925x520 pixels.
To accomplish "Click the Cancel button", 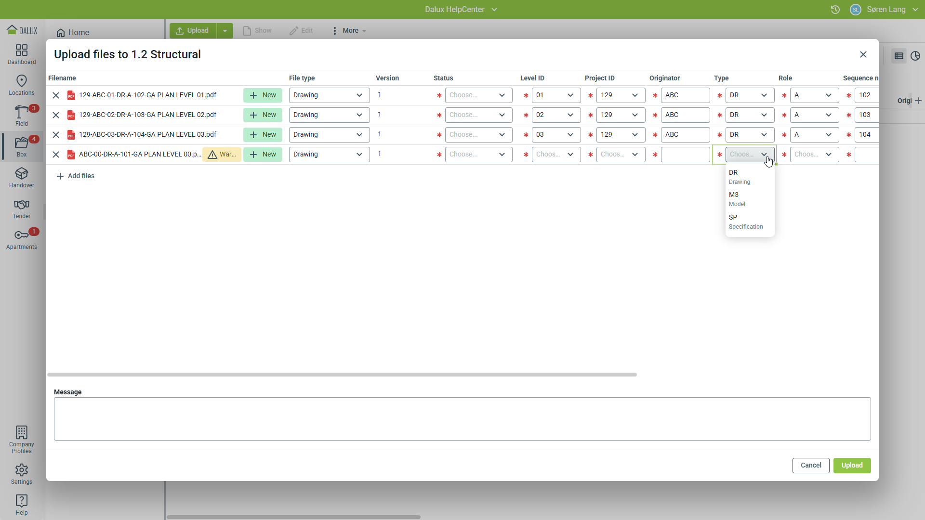I will [810, 466].
